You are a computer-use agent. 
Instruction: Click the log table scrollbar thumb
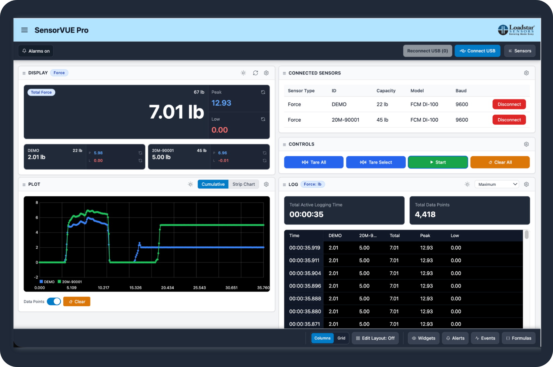pyautogui.click(x=527, y=235)
